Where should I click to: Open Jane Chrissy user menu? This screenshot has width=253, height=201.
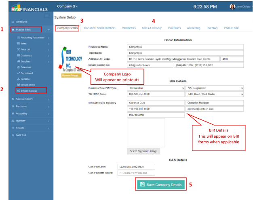point(241,6)
